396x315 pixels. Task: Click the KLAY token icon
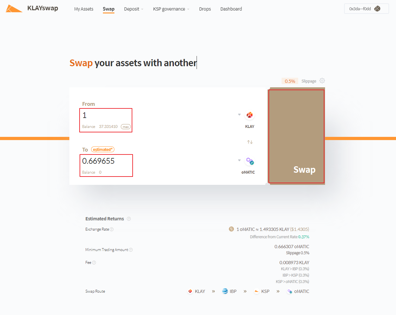250,115
